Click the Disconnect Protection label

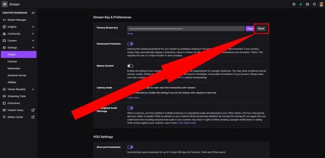[109, 44]
